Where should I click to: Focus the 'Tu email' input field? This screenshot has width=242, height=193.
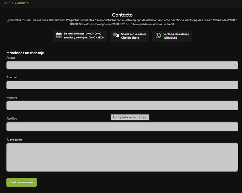coord(122,85)
